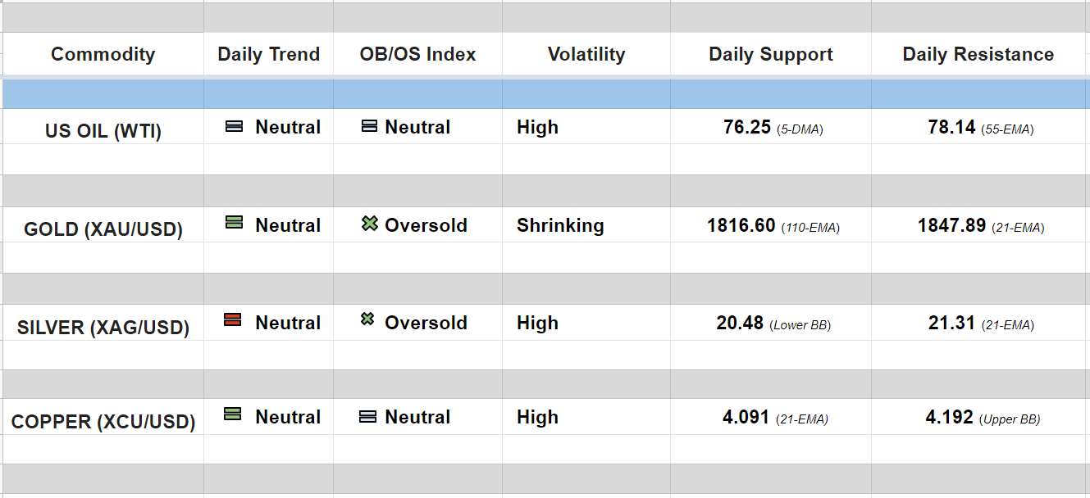Click the US OIL support value 76.25
Image resolution: width=1090 pixels, height=498 pixels.
click(747, 127)
